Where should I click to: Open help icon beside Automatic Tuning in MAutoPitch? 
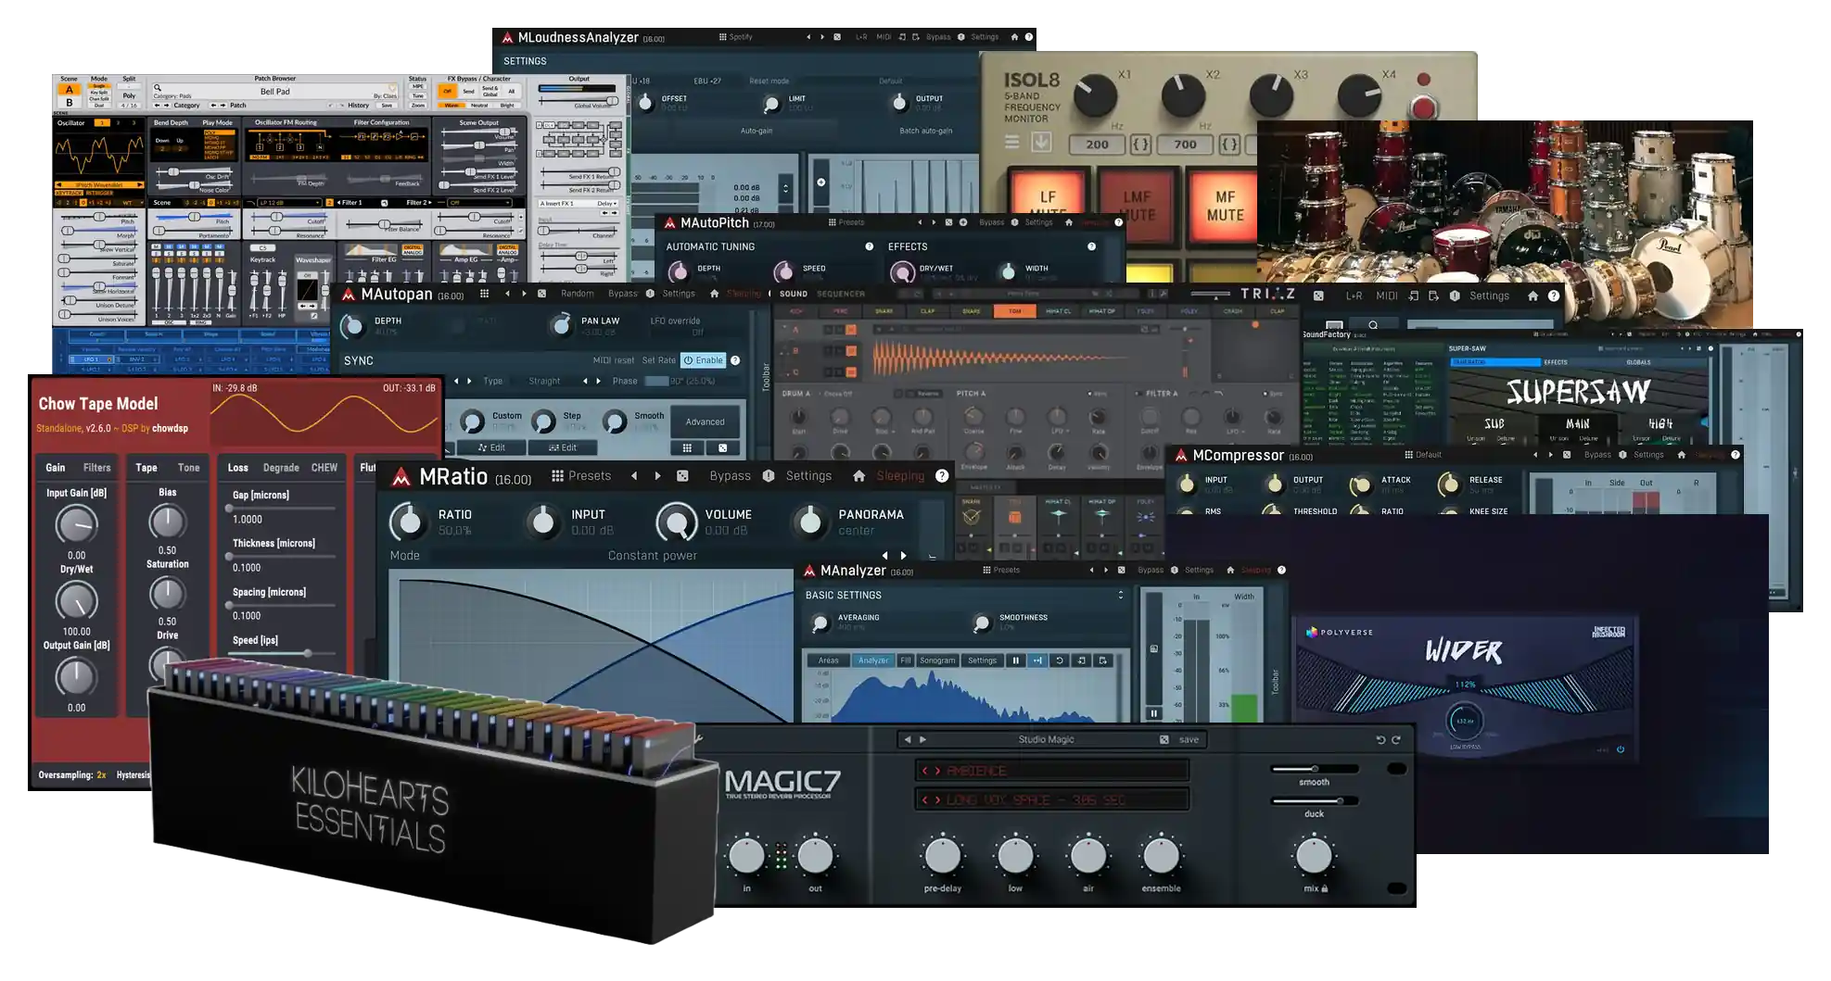[x=870, y=246]
